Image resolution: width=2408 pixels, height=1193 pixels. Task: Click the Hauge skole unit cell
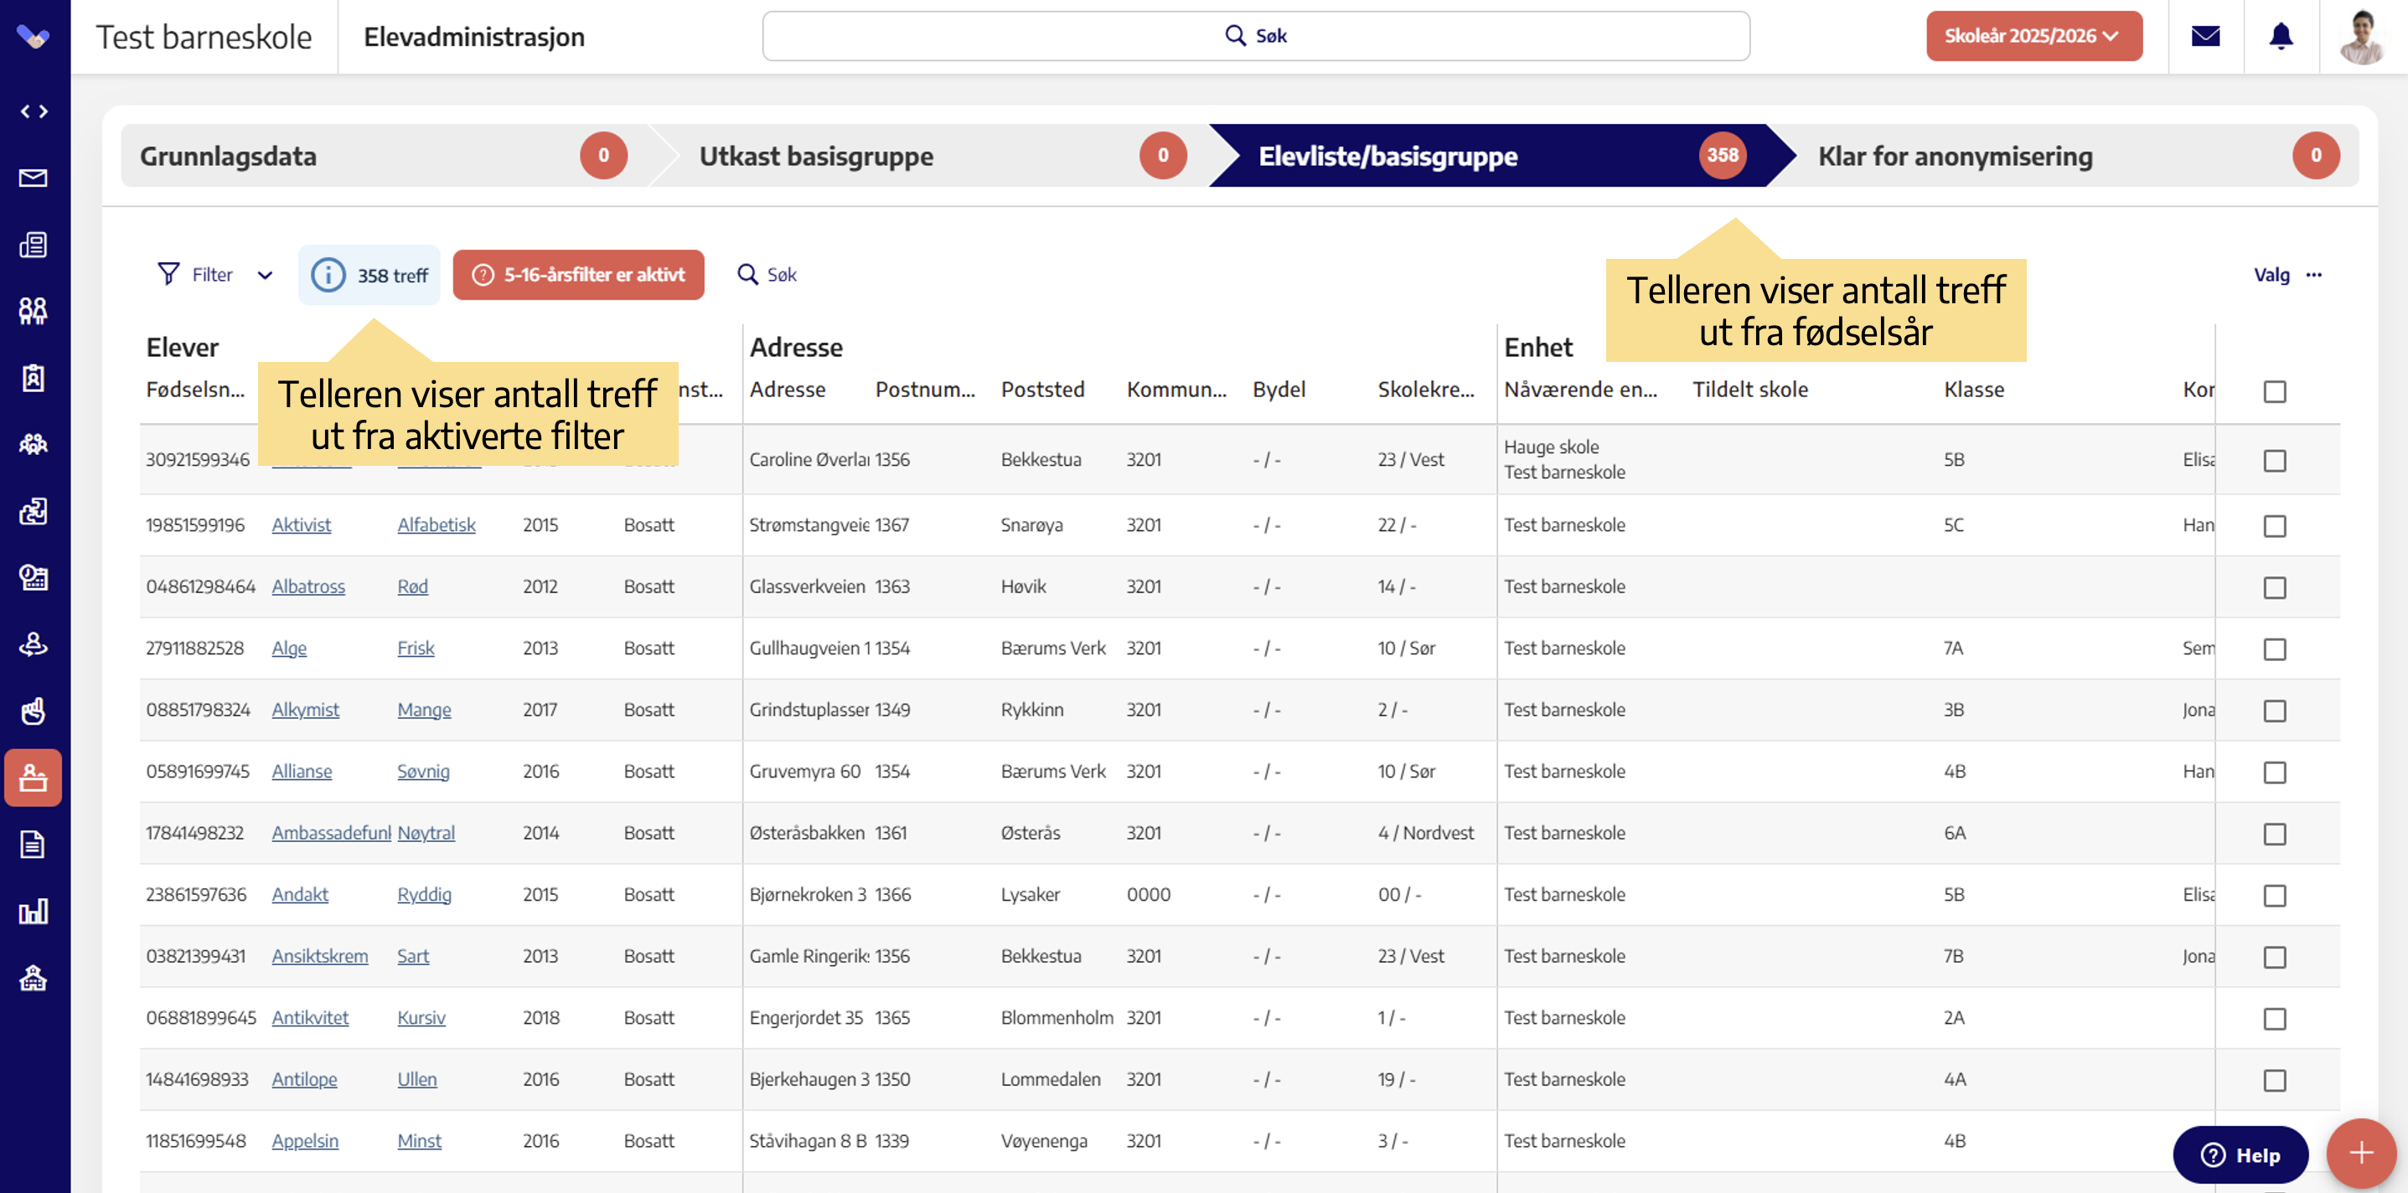(x=1551, y=447)
